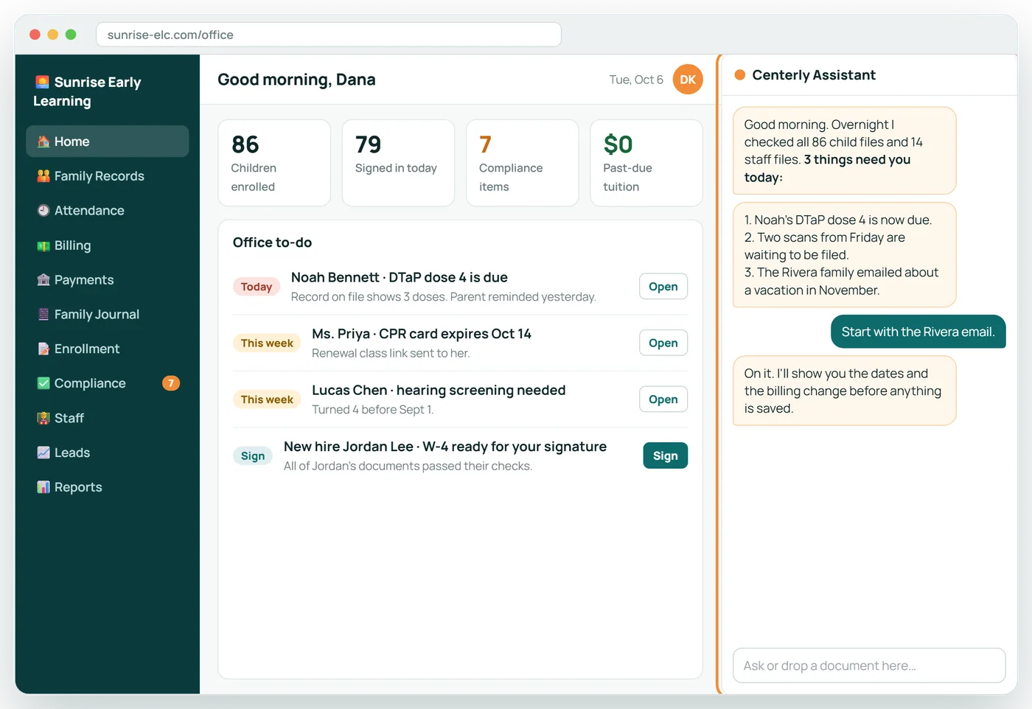Open Ms. Priya CPR card task
This screenshot has width=1032, height=709.
point(663,343)
